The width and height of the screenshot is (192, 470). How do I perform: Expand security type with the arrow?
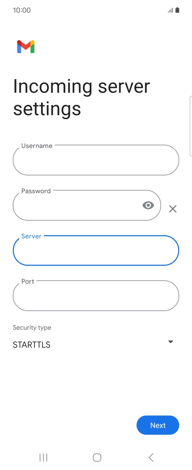pyautogui.click(x=171, y=342)
